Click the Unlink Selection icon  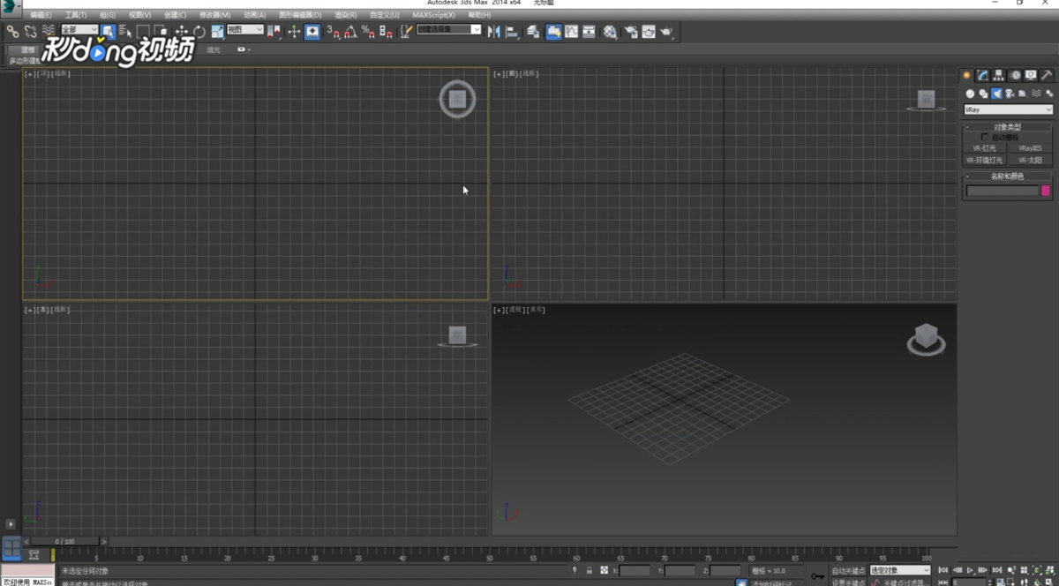coord(30,31)
